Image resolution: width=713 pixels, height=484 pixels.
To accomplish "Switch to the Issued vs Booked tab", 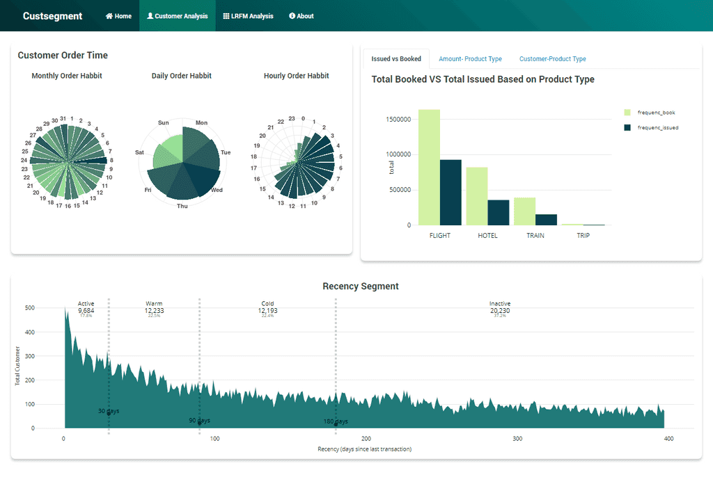I will click(396, 59).
